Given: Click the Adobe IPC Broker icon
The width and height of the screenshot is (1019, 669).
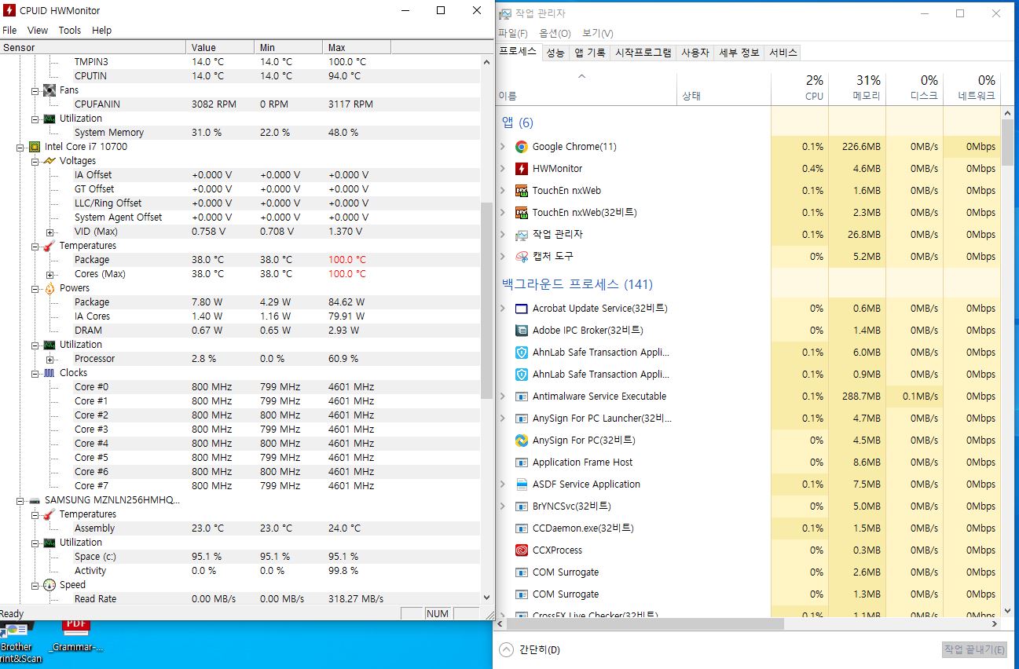Looking at the screenshot, I should tap(521, 331).
